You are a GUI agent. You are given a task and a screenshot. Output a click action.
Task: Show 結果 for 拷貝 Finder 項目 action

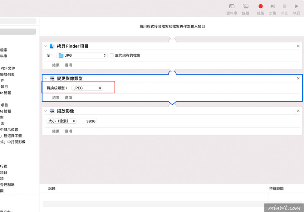(x=56, y=65)
